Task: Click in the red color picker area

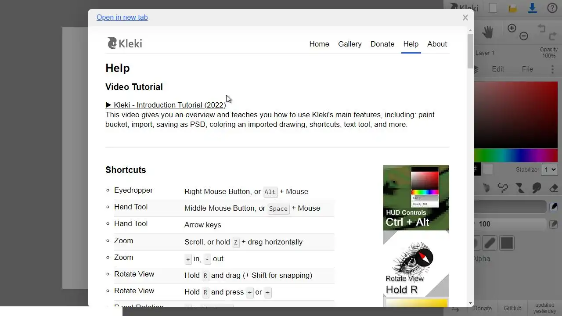Action: point(516,115)
